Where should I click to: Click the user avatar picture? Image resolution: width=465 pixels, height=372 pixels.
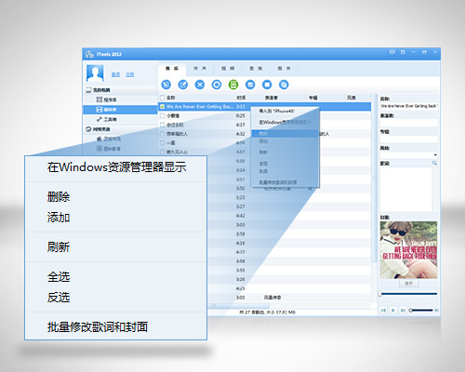[x=95, y=73]
